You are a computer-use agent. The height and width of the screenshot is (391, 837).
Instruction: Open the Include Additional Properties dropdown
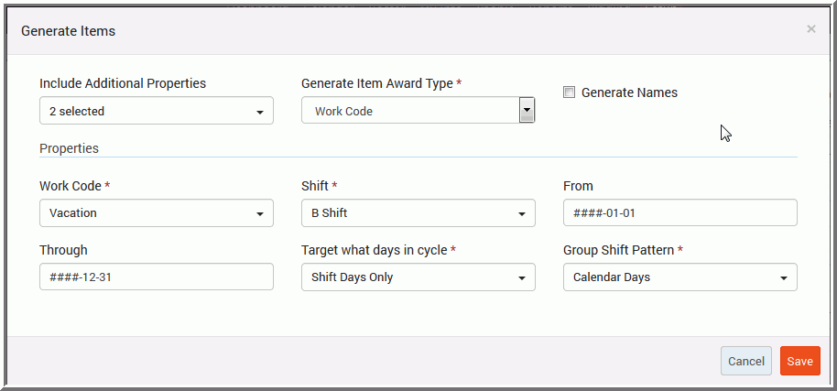(157, 111)
